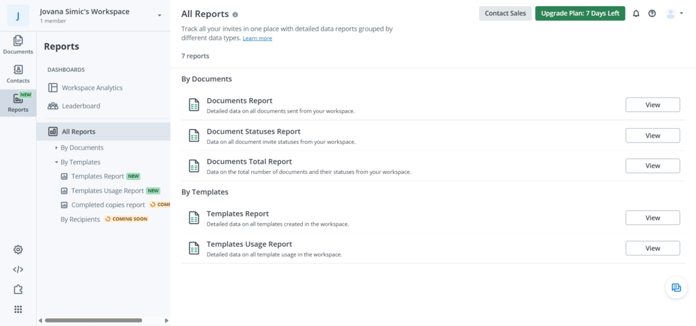Image resolution: width=696 pixels, height=326 pixels.
Task: Click the Document Statuses Report spreadsheet icon
Action: coord(194,135)
